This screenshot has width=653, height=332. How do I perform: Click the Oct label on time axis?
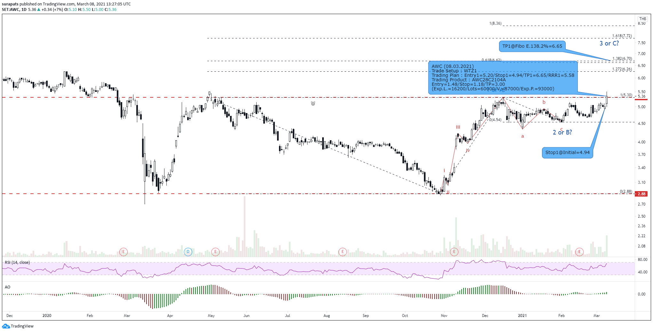405,316
